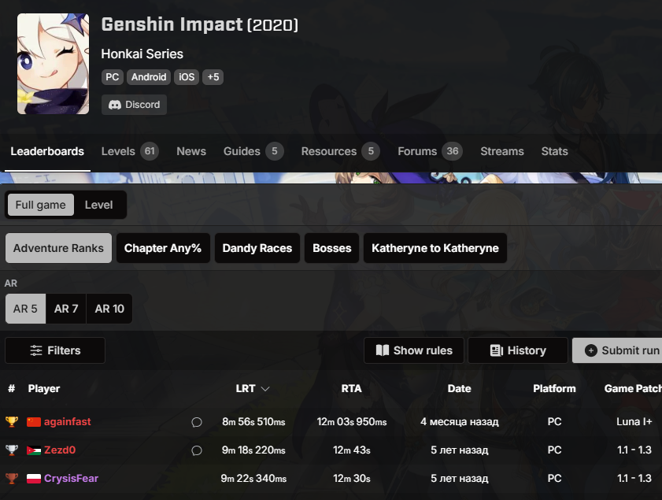Open the Honkai Series link

(x=142, y=54)
